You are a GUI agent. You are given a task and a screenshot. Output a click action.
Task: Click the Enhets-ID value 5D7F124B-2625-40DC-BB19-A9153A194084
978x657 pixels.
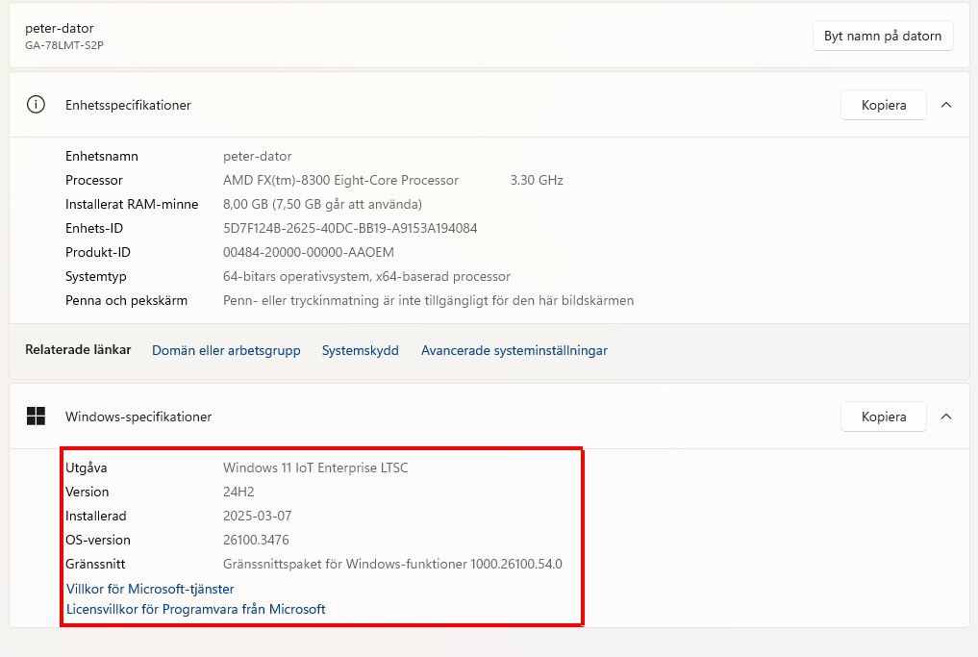[x=350, y=228]
